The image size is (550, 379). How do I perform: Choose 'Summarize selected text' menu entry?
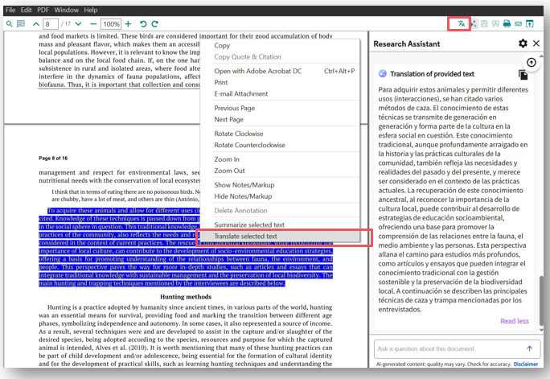pyautogui.click(x=249, y=225)
